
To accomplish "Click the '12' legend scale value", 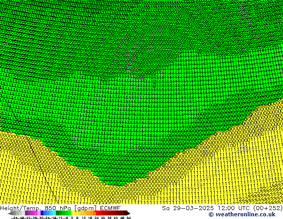I will pyautogui.click(x=83, y=218).
